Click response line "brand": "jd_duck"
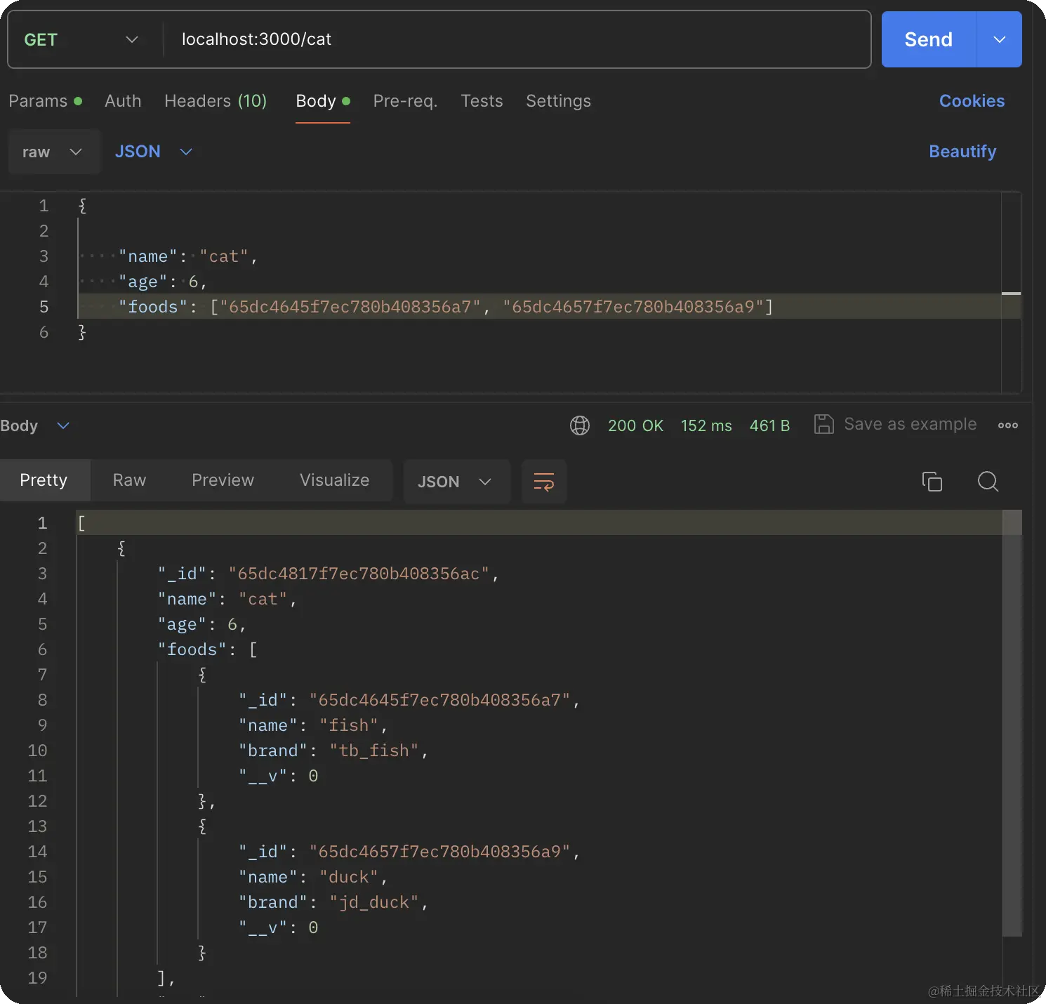Screen dimensions: 1046x1004 [x=333, y=902]
